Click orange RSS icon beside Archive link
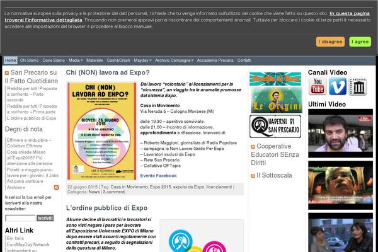 [x=56, y=187]
